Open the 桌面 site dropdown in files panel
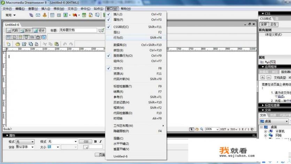291x164 pixels. pyautogui.click(x=287, y=121)
